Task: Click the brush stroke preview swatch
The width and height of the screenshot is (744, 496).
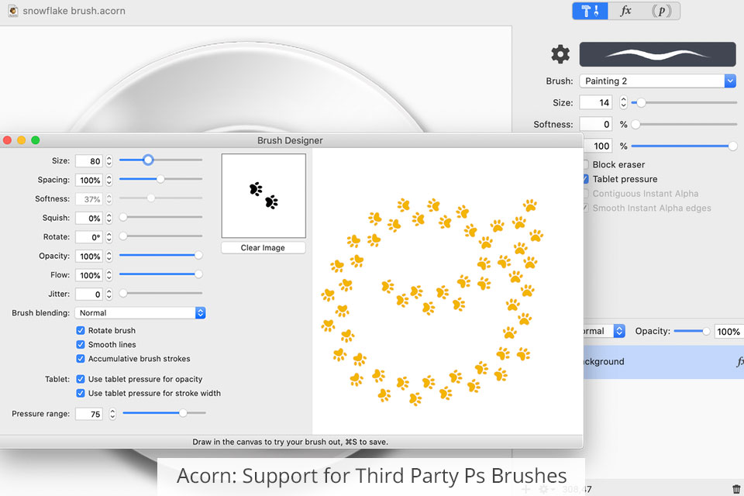Action: point(657,54)
